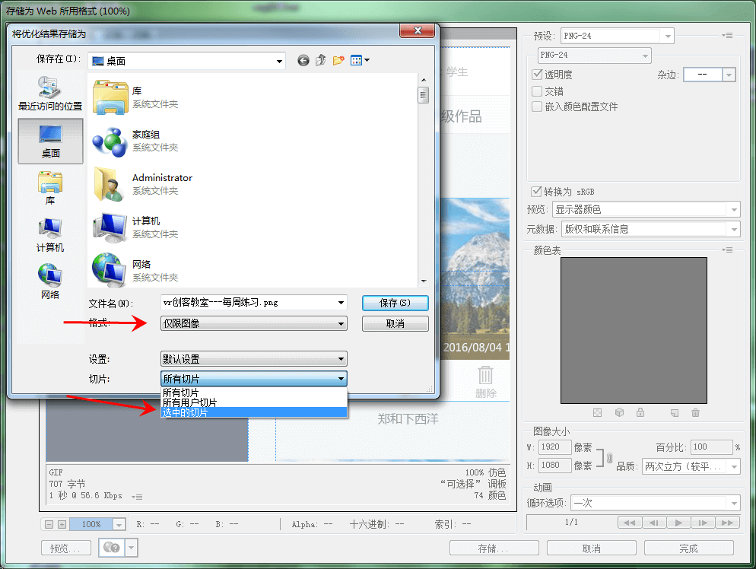Select Desktop (桌面) in the places sidebar
Viewport: 756px width, 569px height.
tap(50, 141)
